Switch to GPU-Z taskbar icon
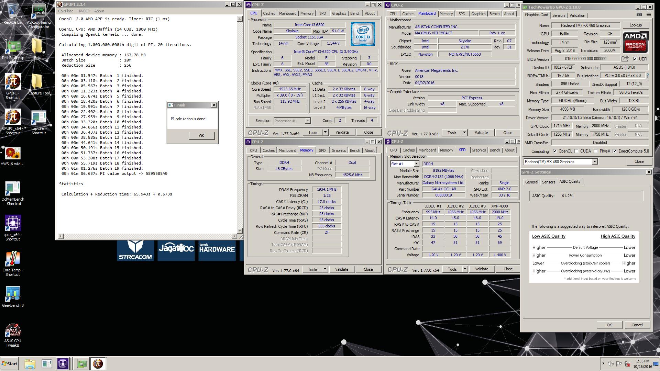The width and height of the screenshot is (660, 371). (81, 364)
